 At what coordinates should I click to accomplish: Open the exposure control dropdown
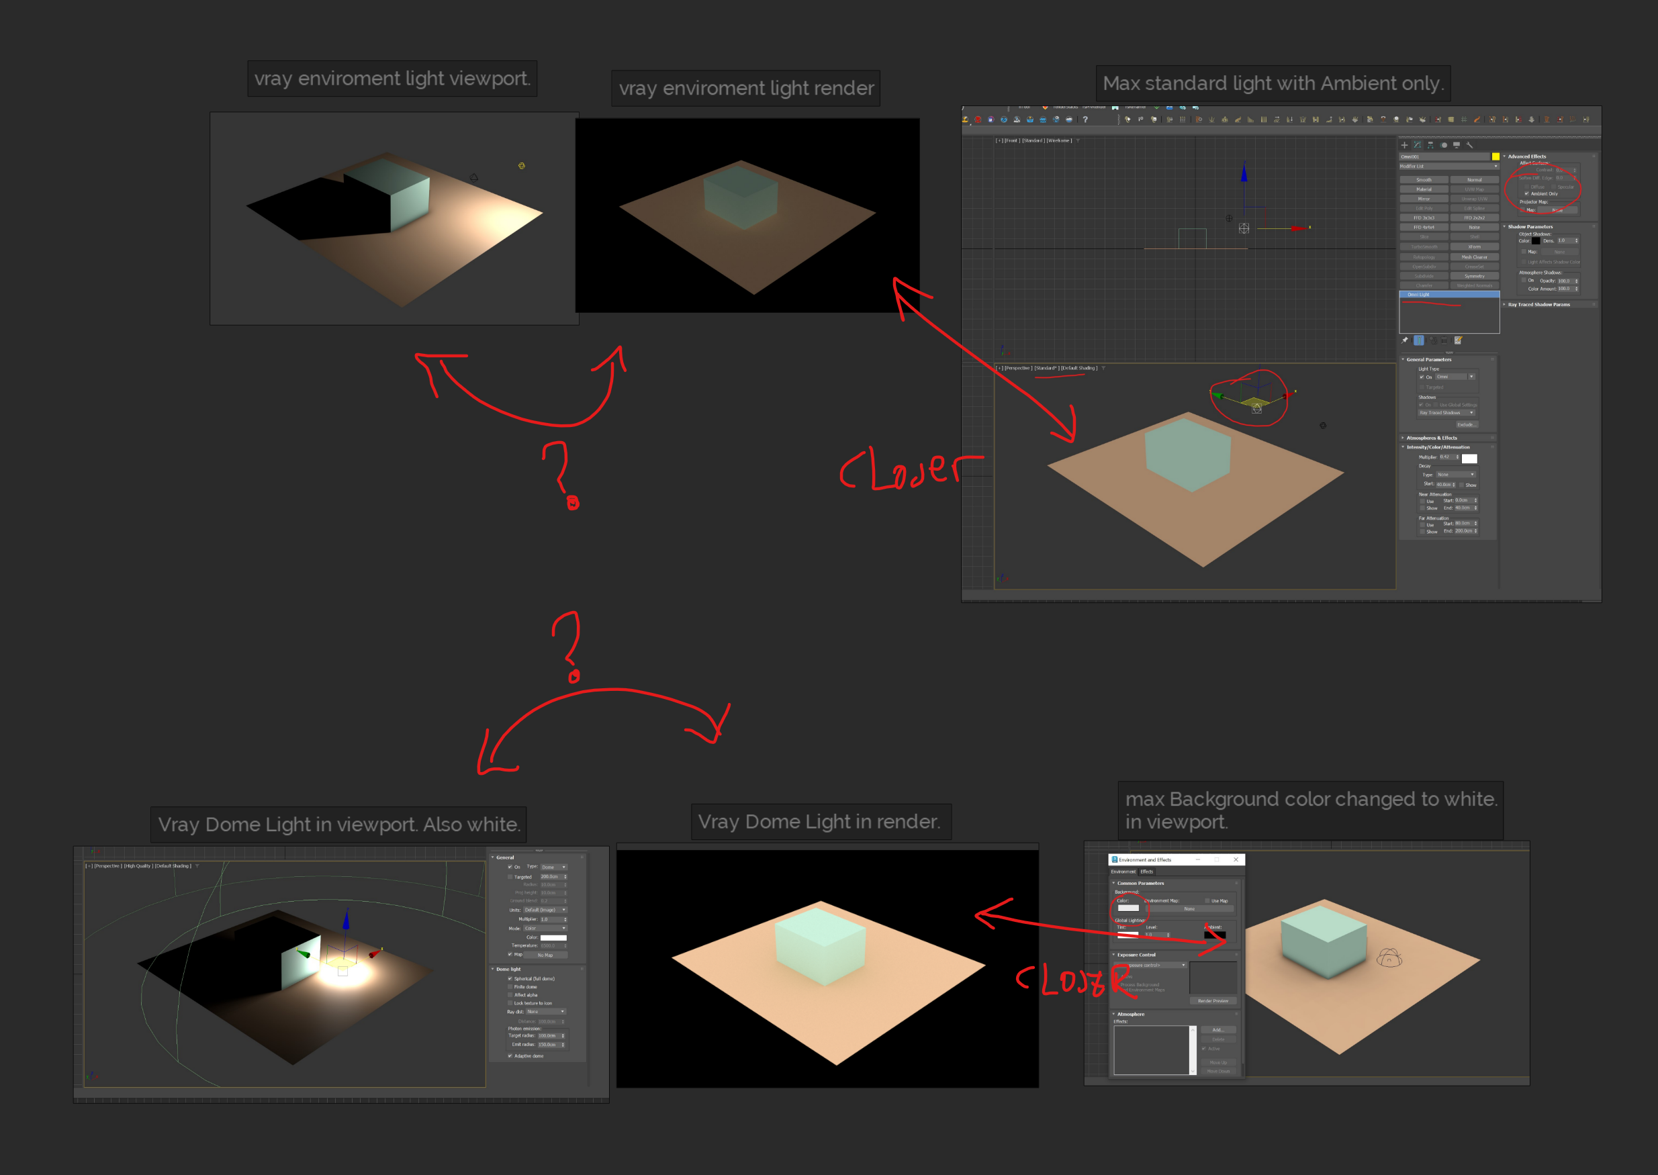coord(1151,966)
